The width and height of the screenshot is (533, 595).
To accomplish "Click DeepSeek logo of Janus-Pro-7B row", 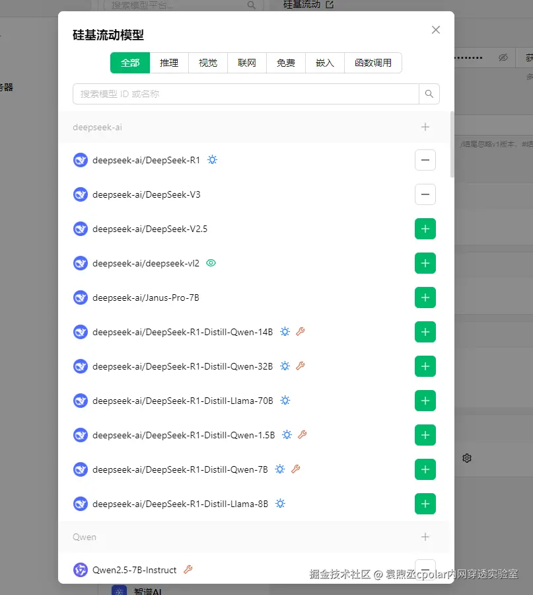I will 81,297.
